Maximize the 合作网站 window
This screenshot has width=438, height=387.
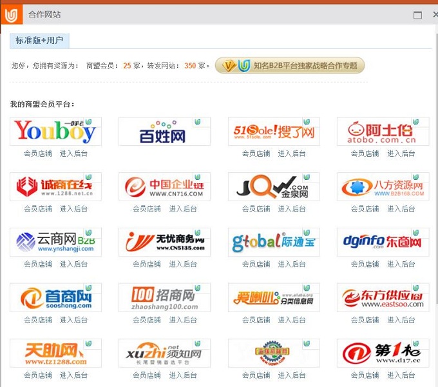coord(417,14)
